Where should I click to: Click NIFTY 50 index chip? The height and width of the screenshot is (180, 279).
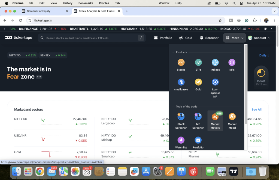tap(22, 55)
